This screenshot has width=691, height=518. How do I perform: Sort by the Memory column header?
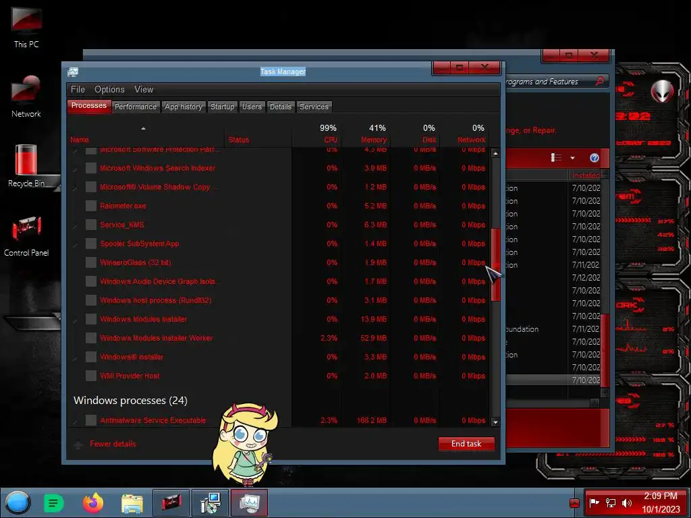click(x=366, y=134)
